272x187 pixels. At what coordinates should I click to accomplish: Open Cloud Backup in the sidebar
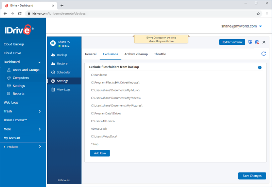click(x=14, y=44)
